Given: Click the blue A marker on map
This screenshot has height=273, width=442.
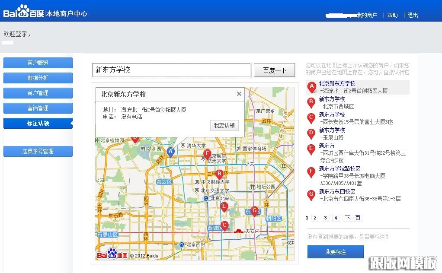Looking at the screenshot, I should pos(170,152).
